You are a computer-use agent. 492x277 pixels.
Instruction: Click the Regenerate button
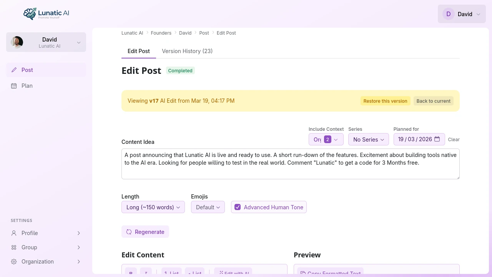click(x=145, y=232)
